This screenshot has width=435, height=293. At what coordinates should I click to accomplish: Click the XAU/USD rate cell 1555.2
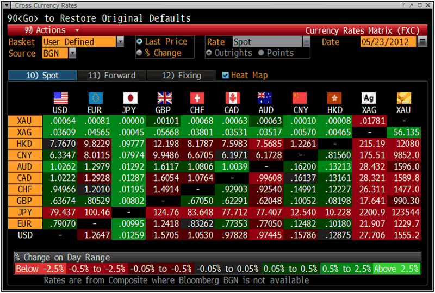tap(404, 235)
